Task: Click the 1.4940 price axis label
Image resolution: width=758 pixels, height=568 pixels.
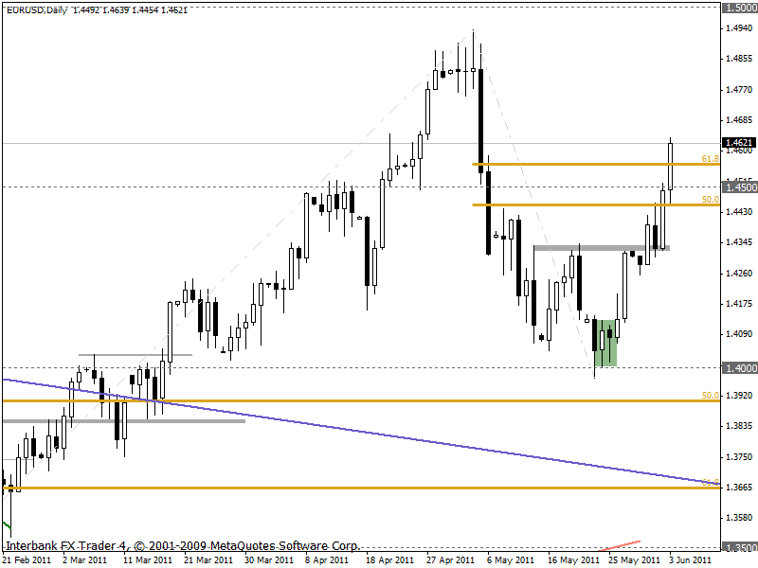Action: (x=740, y=28)
